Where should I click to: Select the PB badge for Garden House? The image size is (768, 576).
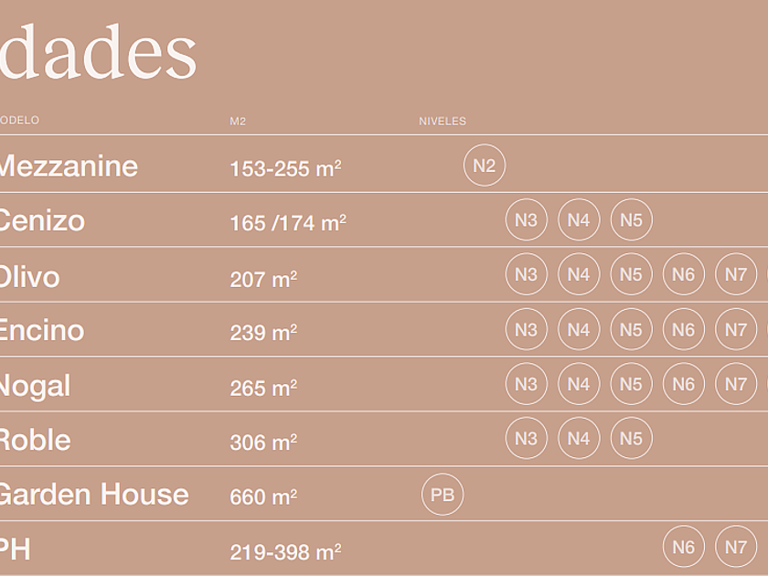click(x=443, y=495)
